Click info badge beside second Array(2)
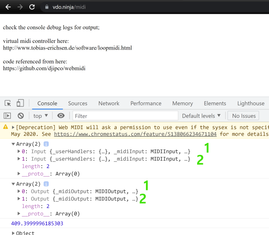Viewport: 269px width, 235px height. point(46,184)
